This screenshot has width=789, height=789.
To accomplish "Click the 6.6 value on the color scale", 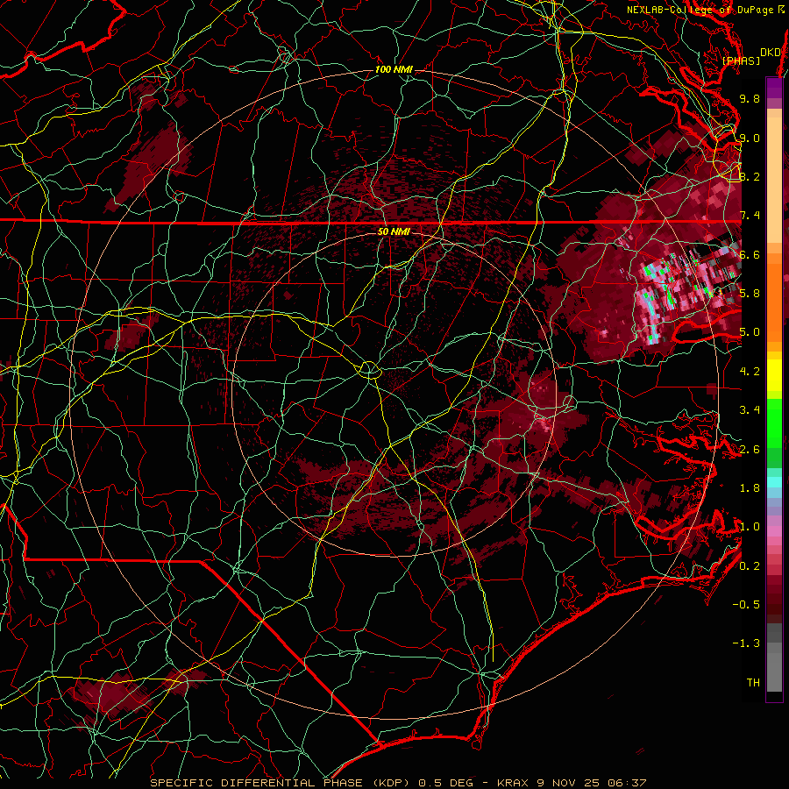I will [750, 254].
